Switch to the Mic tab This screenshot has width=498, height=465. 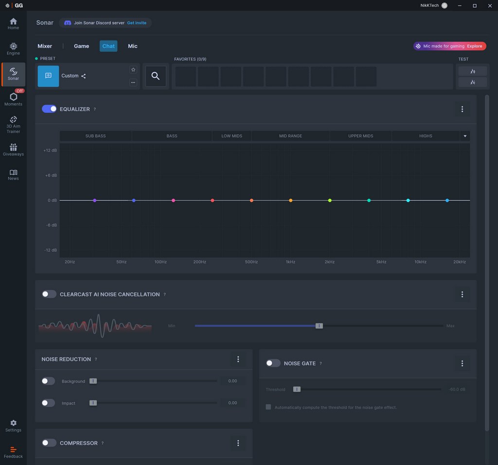(x=133, y=46)
